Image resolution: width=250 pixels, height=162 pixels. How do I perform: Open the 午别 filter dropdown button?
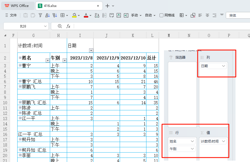click(65, 60)
